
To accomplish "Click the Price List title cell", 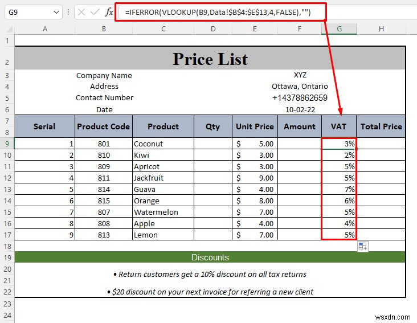I will pos(210,59).
